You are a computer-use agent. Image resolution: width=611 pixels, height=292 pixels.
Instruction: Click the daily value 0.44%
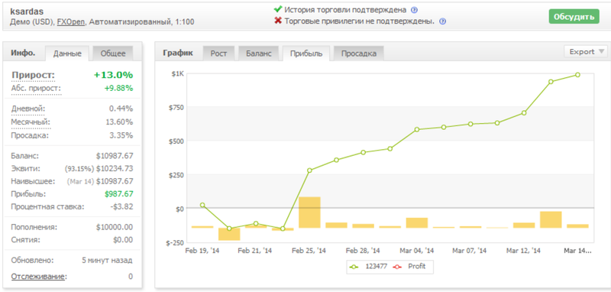[x=121, y=109]
